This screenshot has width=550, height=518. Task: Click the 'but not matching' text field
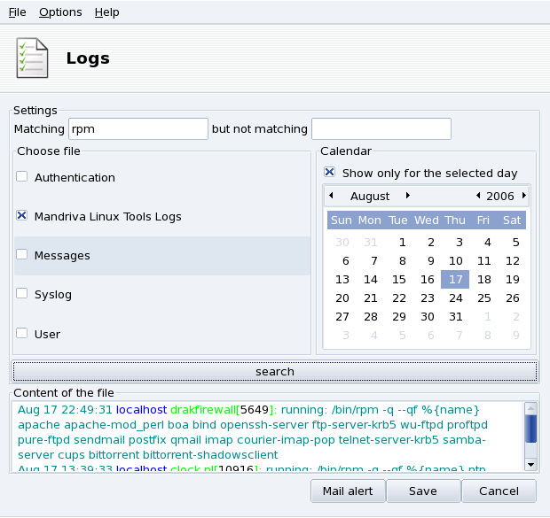click(x=381, y=129)
